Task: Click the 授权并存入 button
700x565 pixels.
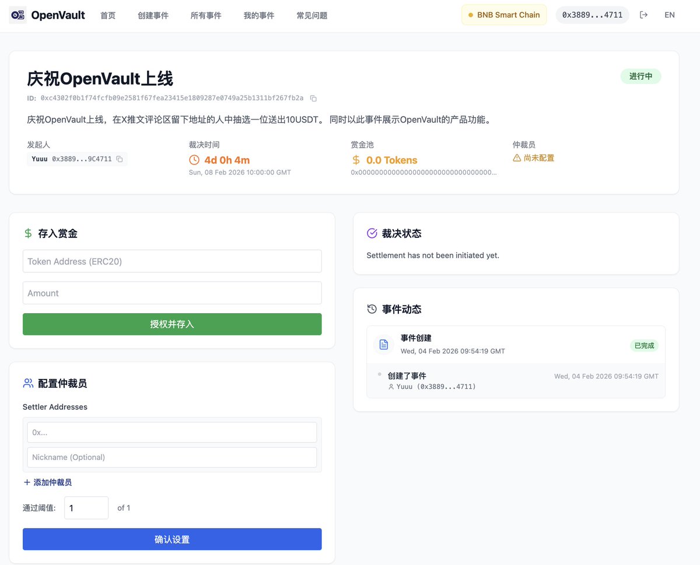Action: 172,324
